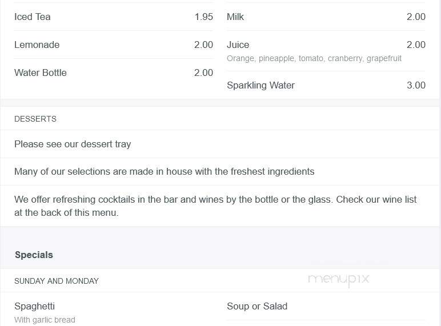Click the Lemonade 2.00 price
441x326 pixels.
(x=203, y=45)
